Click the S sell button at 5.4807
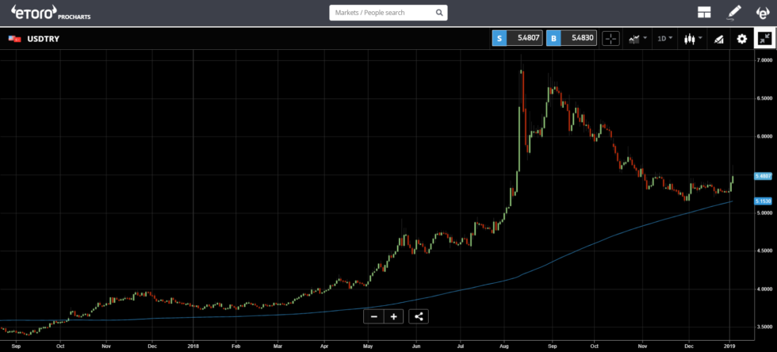This screenshot has width=777, height=352. (517, 38)
